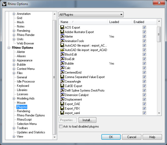Screen dimensions: 167x145
Task: Select Keyboard in the options tree
Action: 23,86
